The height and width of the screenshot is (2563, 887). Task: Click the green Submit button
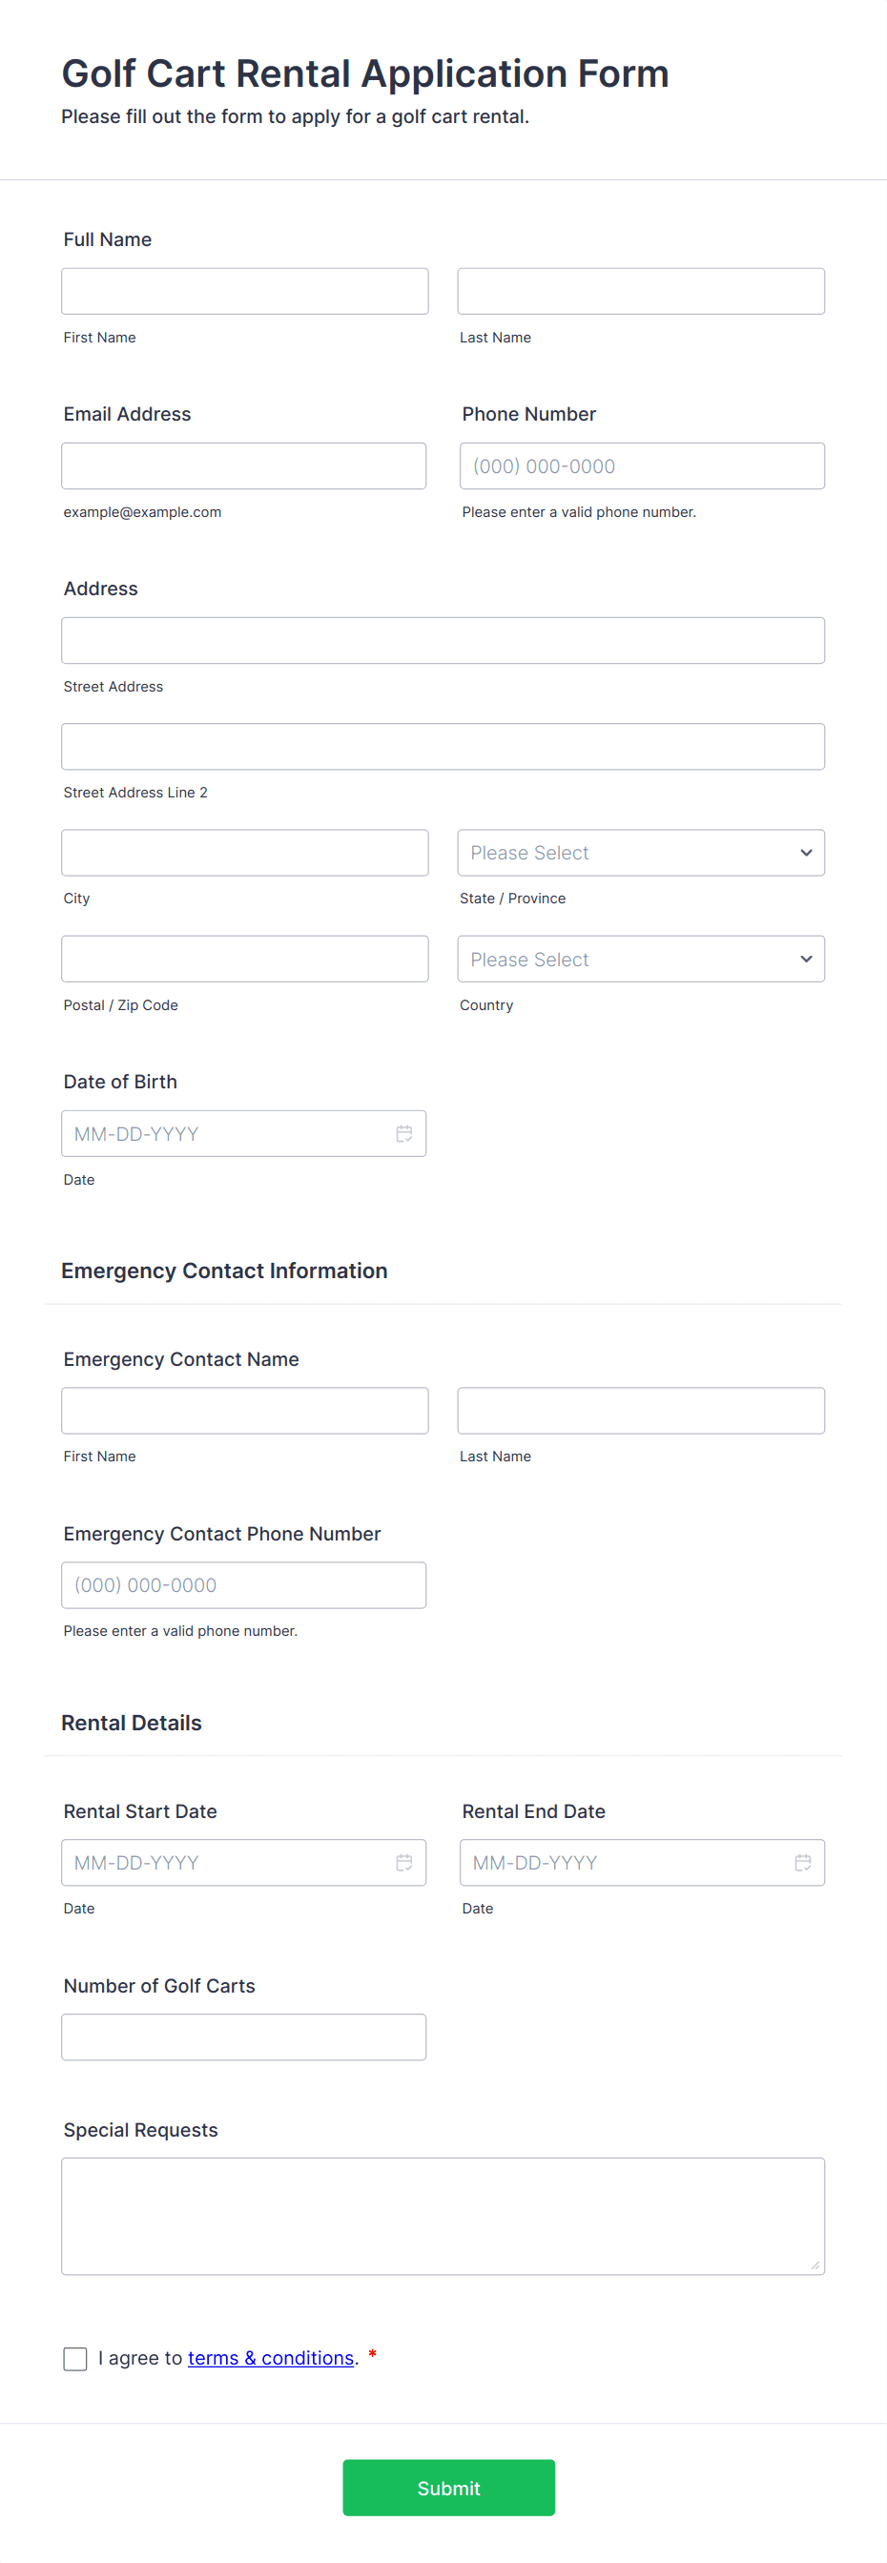tap(448, 2488)
